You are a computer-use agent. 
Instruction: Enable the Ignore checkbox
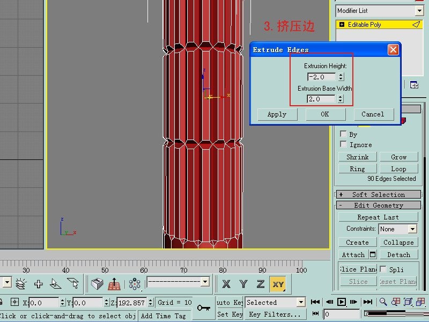point(343,144)
